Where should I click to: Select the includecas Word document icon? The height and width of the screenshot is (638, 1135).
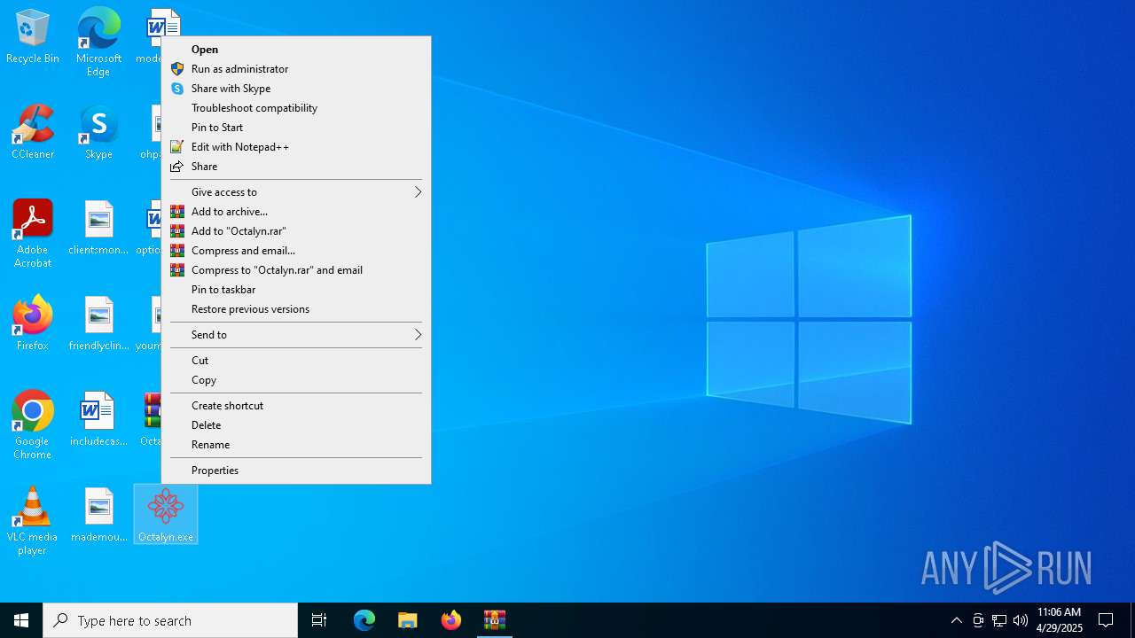[x=98, y=419]
